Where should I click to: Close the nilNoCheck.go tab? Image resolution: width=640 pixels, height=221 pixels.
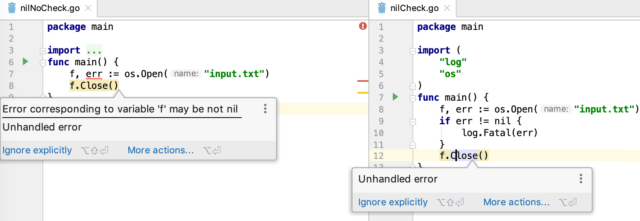tap(88, 8)
